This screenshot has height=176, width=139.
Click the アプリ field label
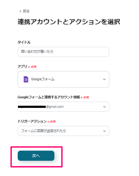[x=22, y=66]
